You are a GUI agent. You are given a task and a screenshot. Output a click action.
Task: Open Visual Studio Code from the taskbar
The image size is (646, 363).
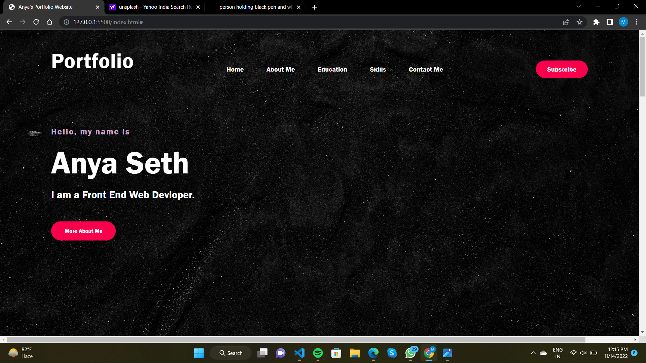coord(299,353)
